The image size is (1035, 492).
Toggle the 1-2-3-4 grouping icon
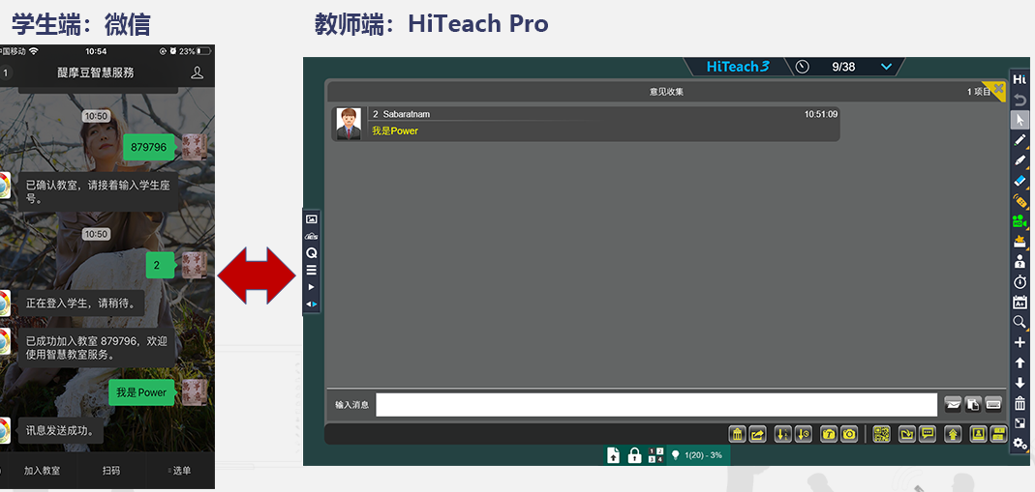(x=655, y=455)
